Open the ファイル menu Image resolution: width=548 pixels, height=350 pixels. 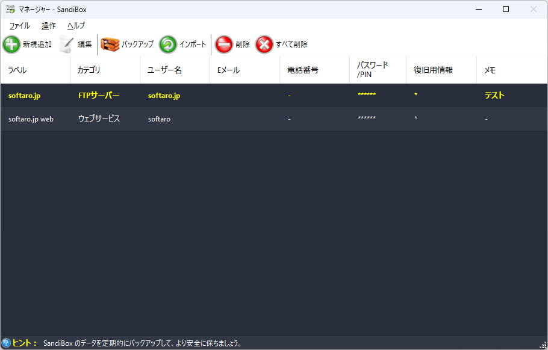click(19, 26)
